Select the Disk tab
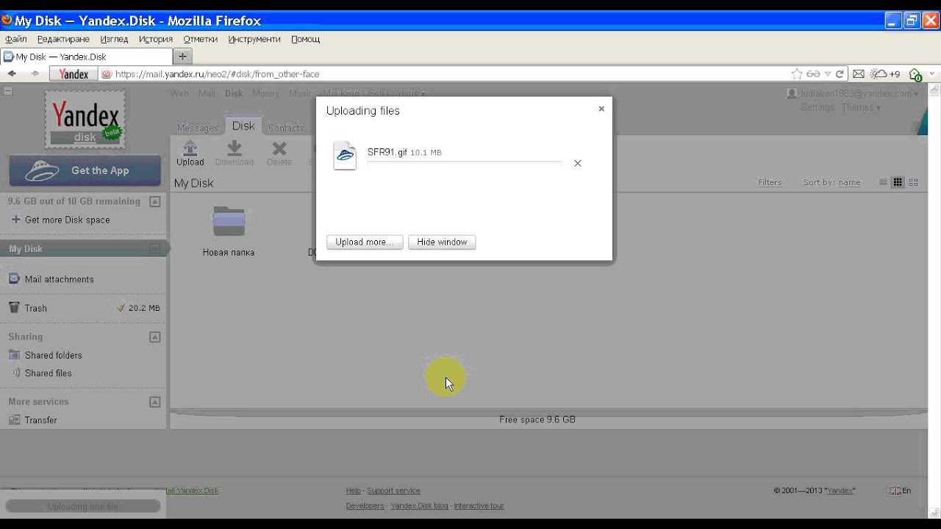Screen dimensions: 941x529 (243, 126)
